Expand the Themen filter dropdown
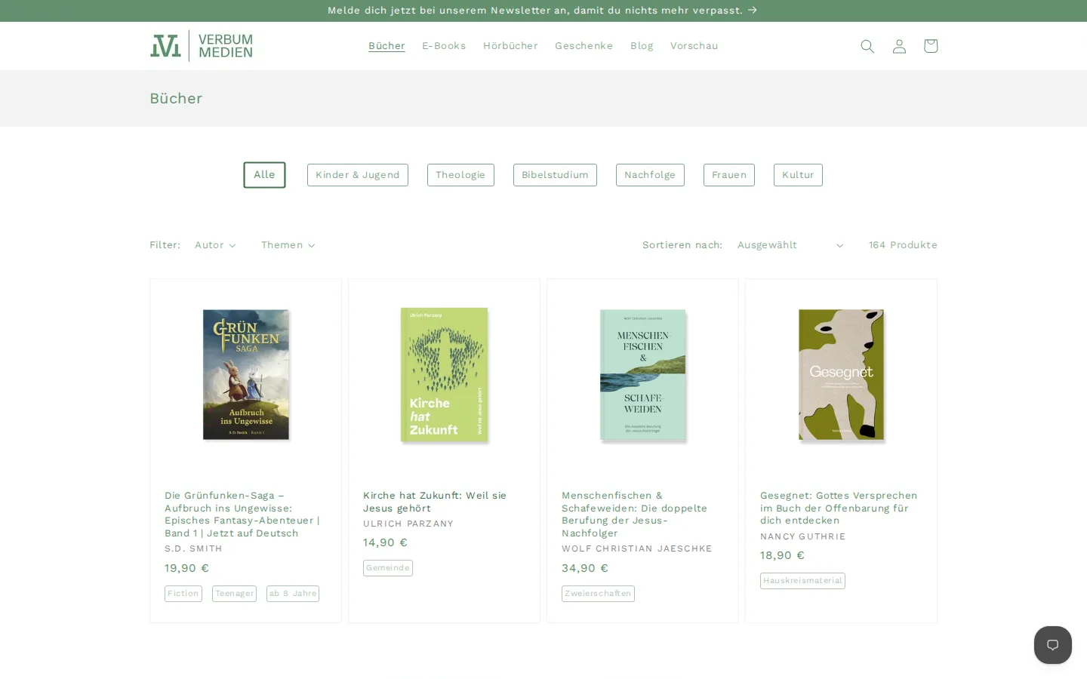The height and width of the screenshot is (679, 1087). [288, 245]
